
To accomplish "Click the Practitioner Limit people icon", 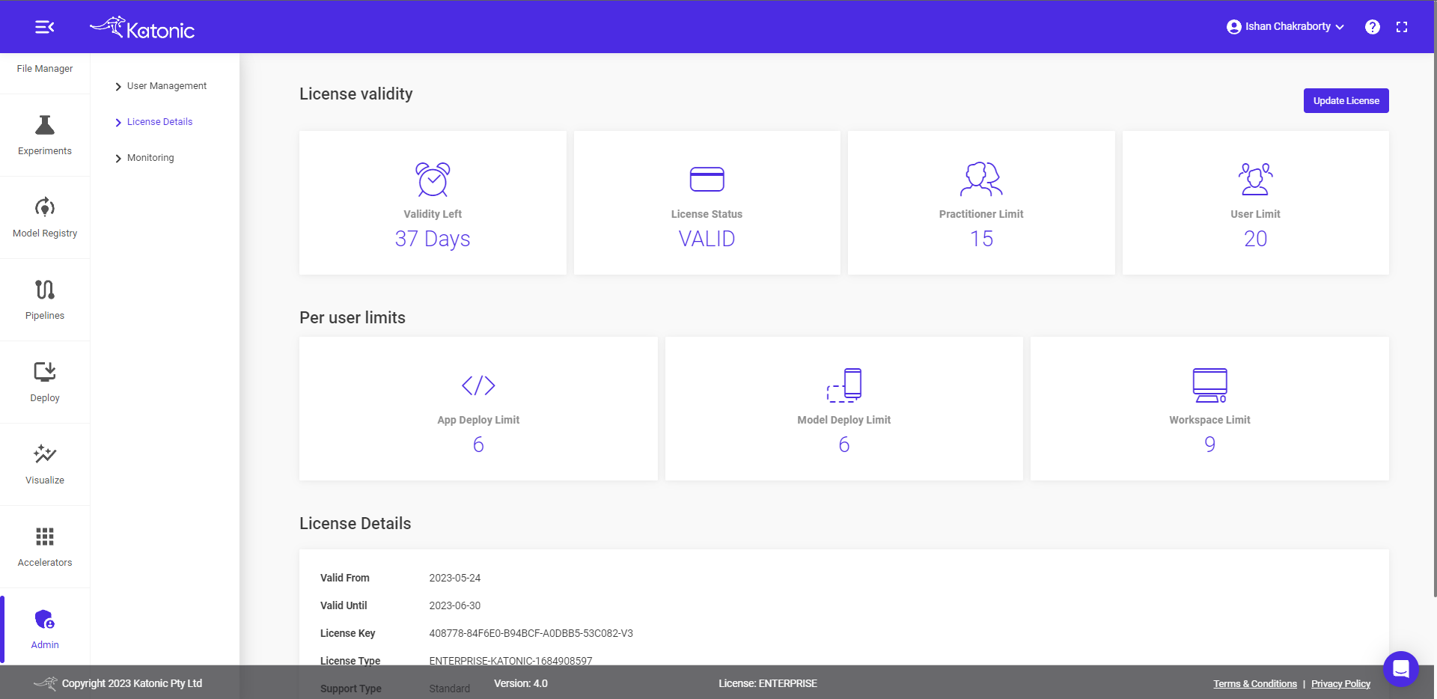I will point(981,179).
